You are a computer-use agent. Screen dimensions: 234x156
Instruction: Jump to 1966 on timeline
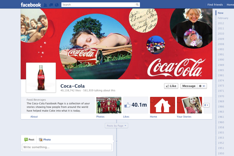pyautogui.click(x=221, y=107)
